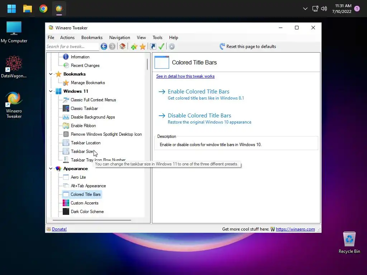Open the notification badge in the tray
The height and width of the screenshot is (275, 367).
coord(357,9)
